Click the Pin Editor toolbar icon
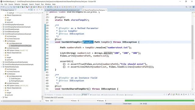This screenshot has height=110, width=195. [83, 7]
